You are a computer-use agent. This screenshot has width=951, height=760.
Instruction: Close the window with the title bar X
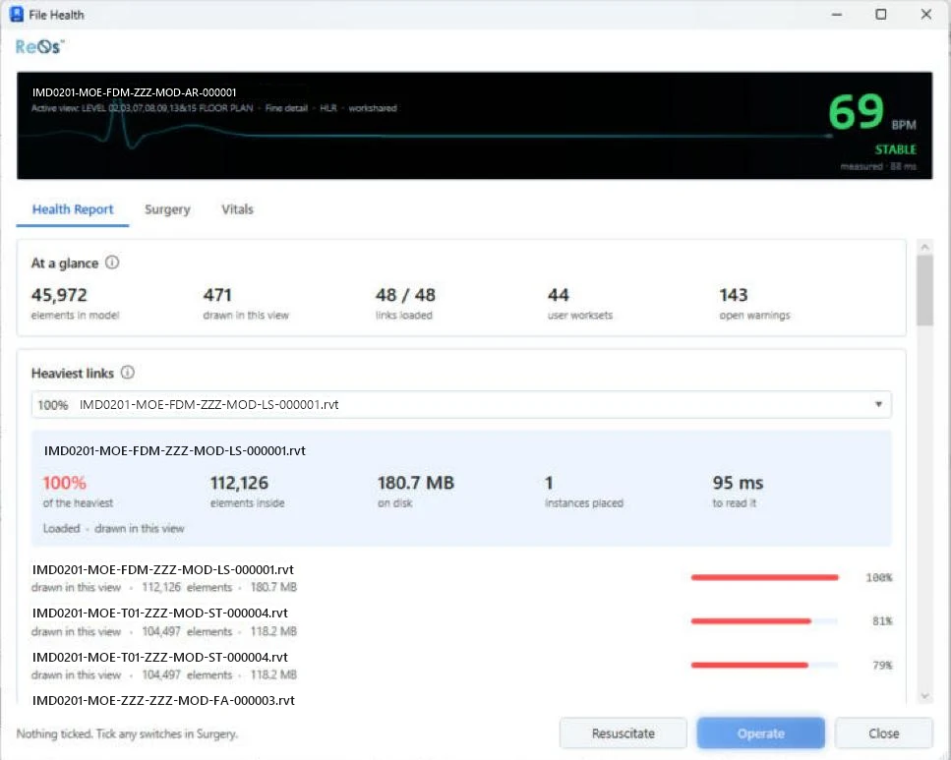coord(926,14)
